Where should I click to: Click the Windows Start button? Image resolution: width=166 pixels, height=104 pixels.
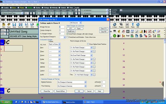tap(5, 102)
